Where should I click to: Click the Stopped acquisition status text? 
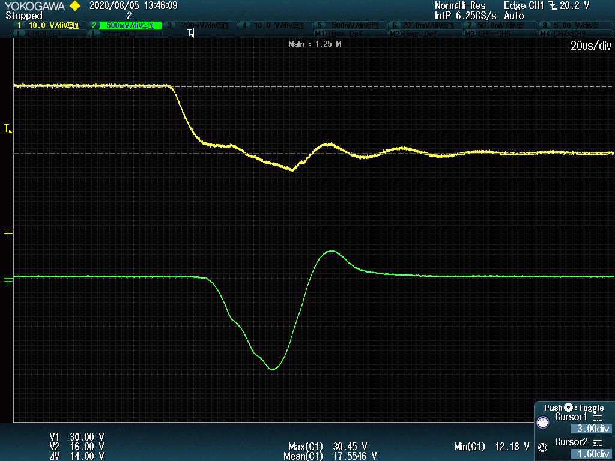pyautogui.click(x=24, y=16)
